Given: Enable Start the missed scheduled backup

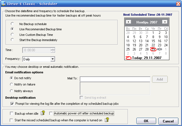Looking at the screenshot, I should tap(11, 120).
